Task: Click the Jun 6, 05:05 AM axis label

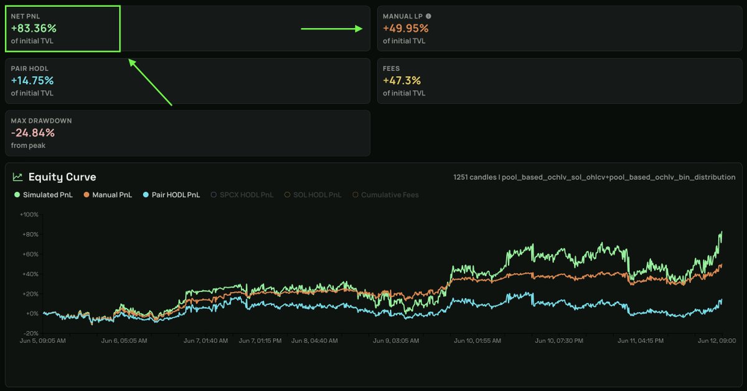Action: click(x=125, y=341)
